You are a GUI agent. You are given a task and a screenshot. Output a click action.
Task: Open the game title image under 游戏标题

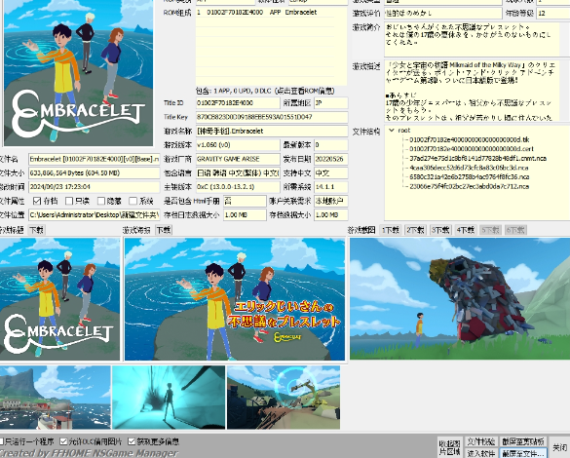click(59, 299)
